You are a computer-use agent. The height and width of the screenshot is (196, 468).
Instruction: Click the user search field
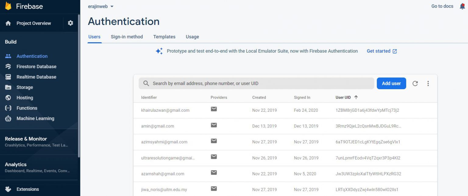click(x=256, y=83)
